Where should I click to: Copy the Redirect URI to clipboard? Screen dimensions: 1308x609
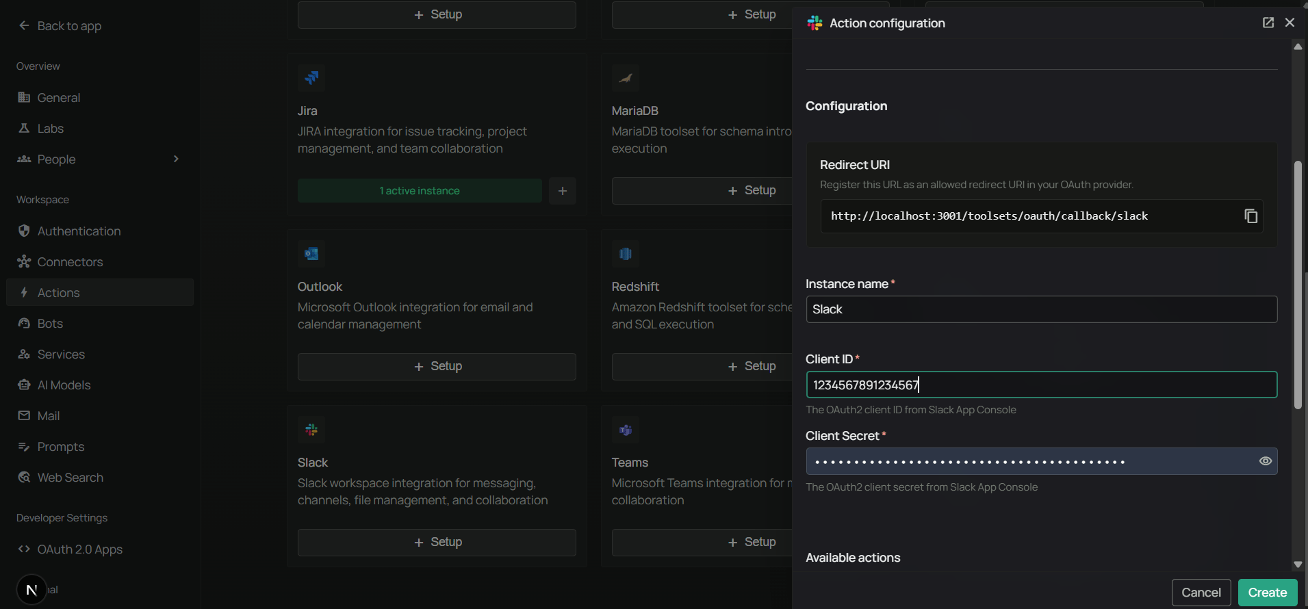pyautogui.click(x=1251, y=216)
